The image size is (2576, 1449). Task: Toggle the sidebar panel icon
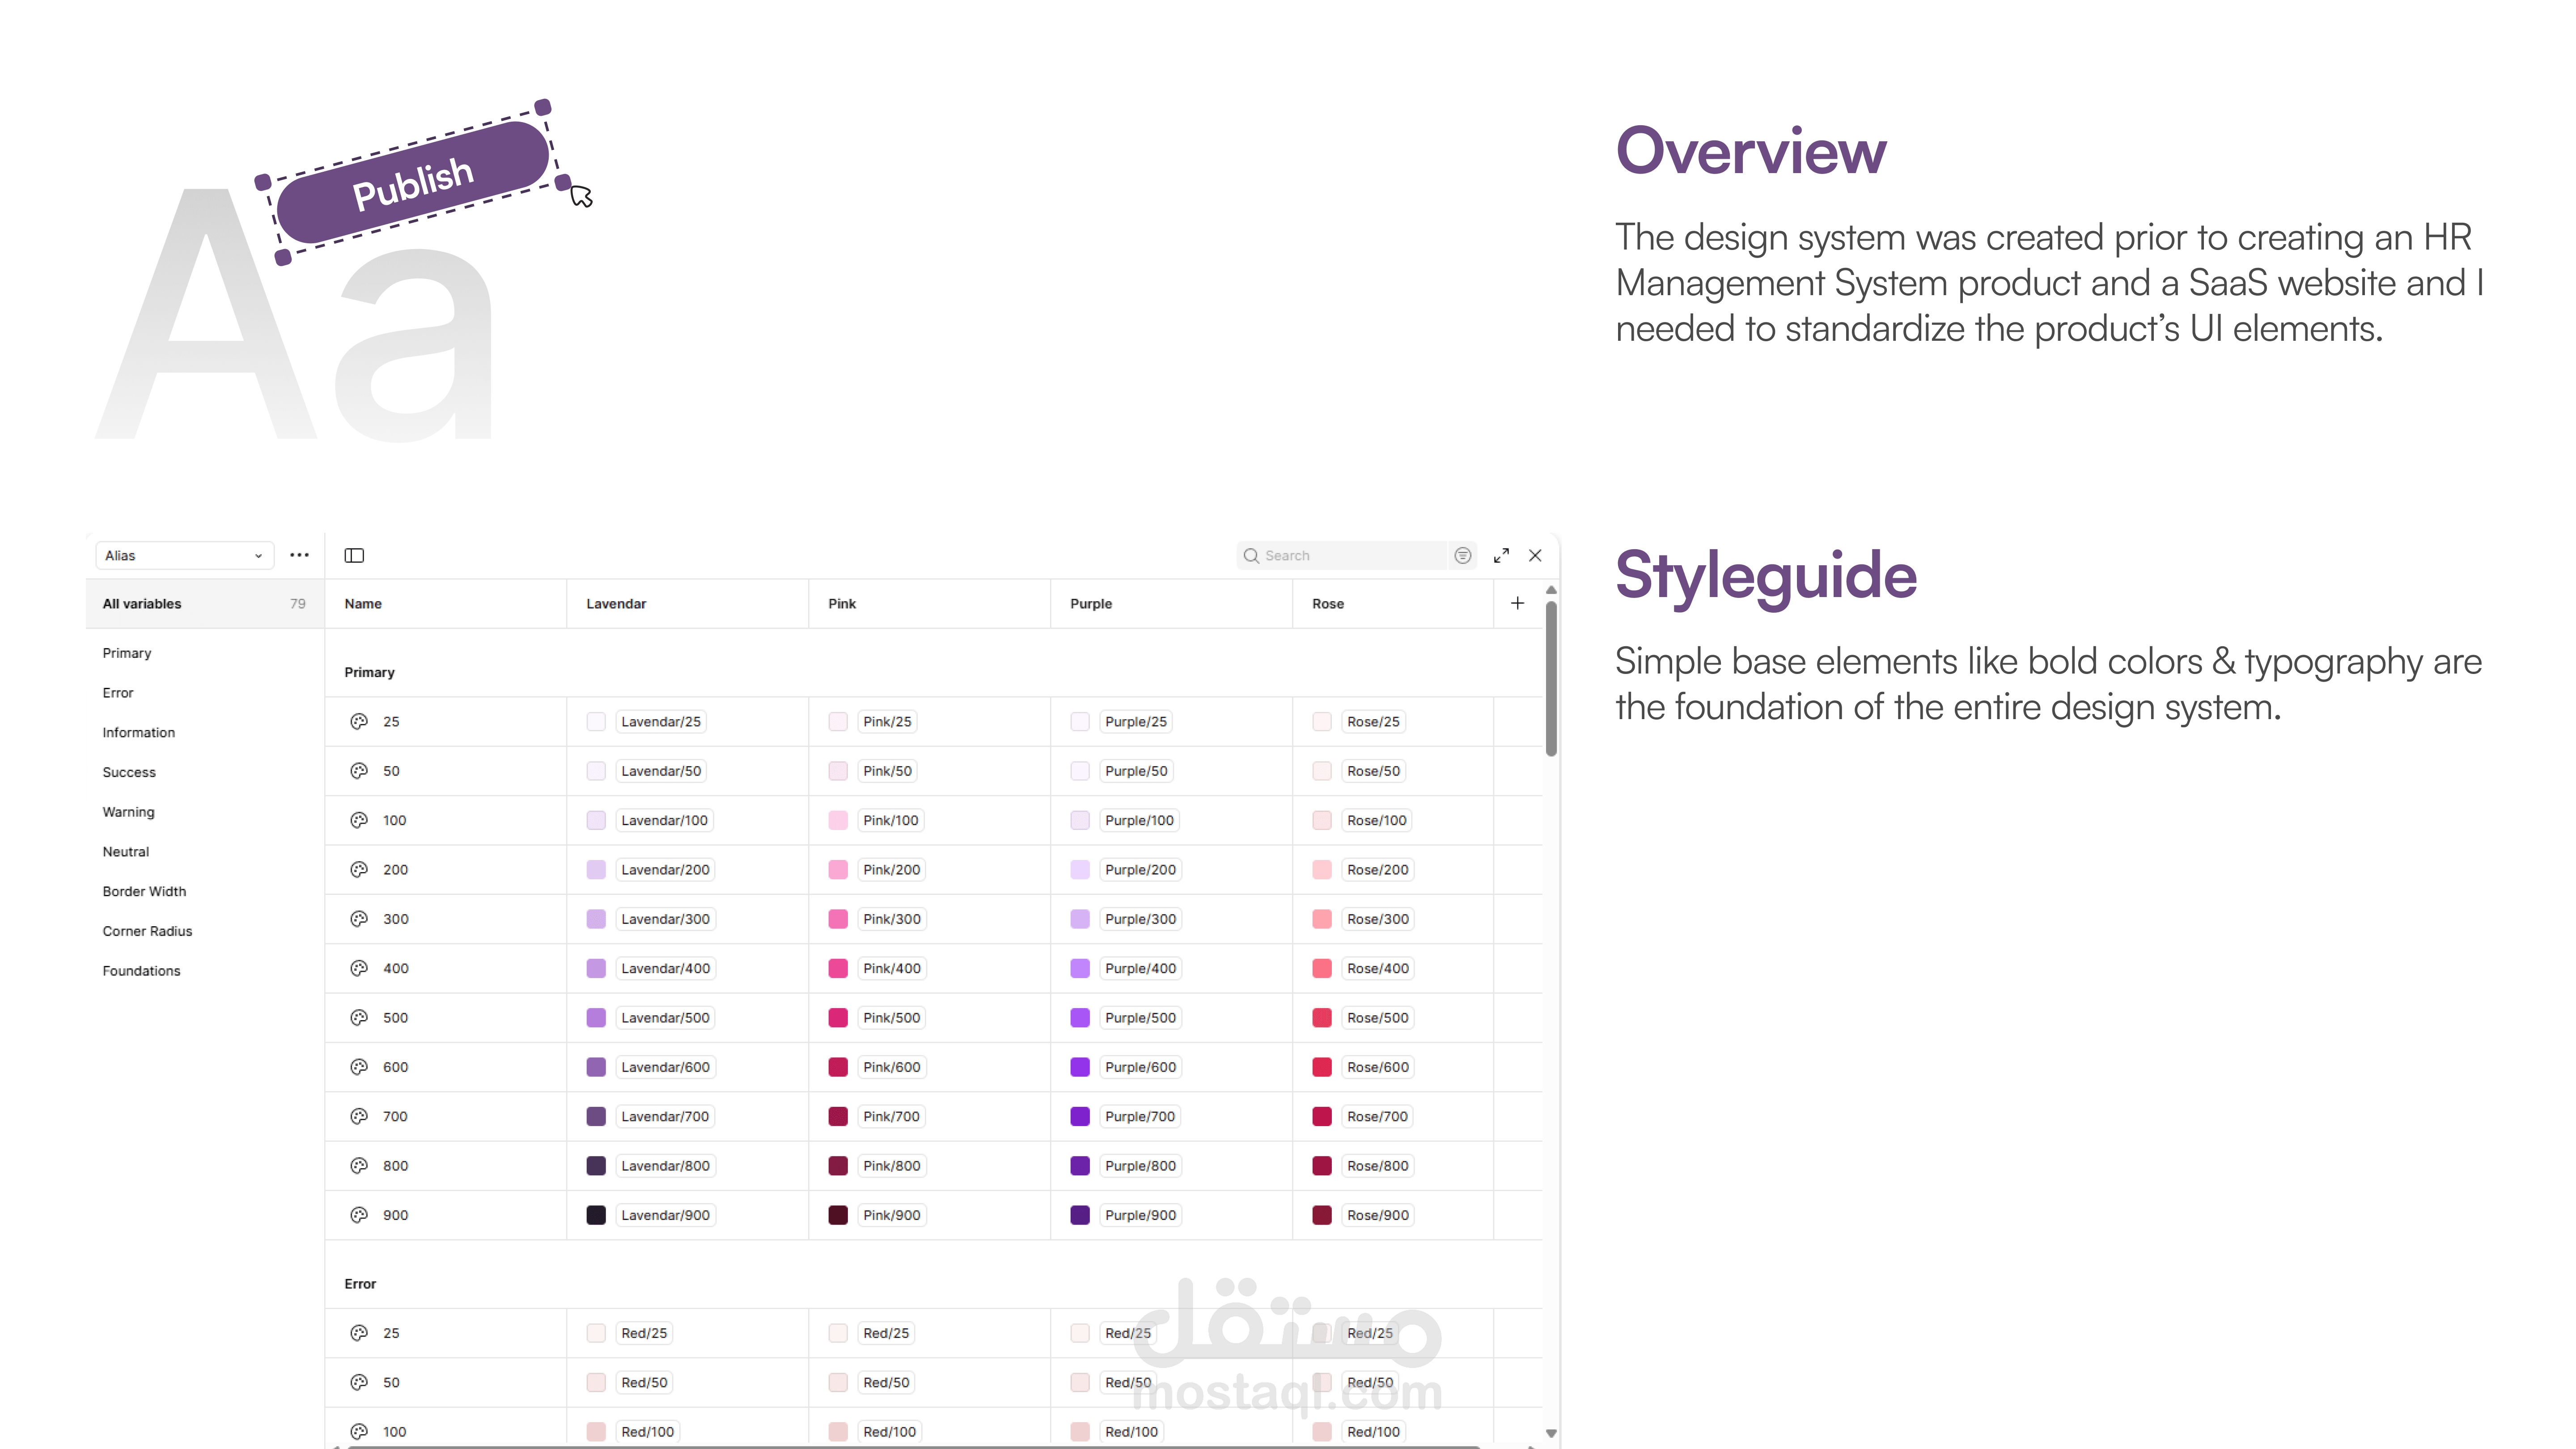354,555
